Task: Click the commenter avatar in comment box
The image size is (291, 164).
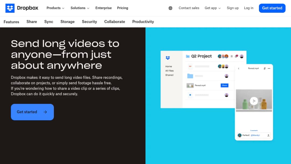Action: pyautogui.click(x=240, y=135)
